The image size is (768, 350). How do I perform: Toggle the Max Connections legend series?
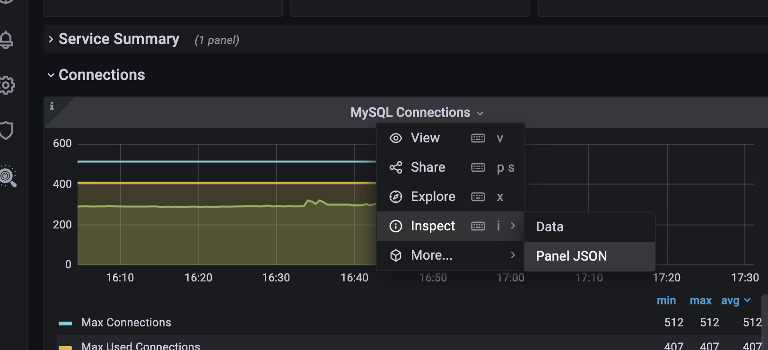tap(126, 323)
